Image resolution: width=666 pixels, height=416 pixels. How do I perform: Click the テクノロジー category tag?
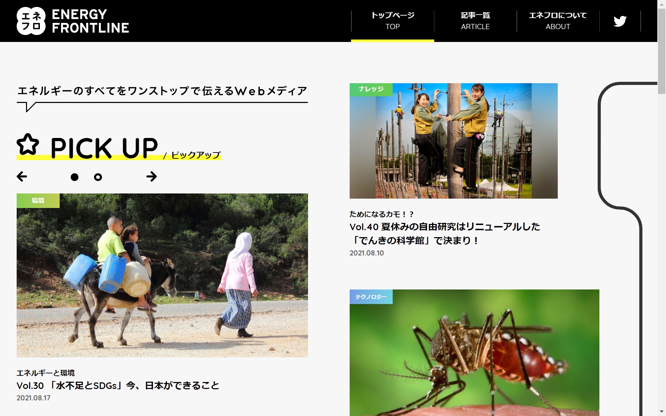point(371,297)
